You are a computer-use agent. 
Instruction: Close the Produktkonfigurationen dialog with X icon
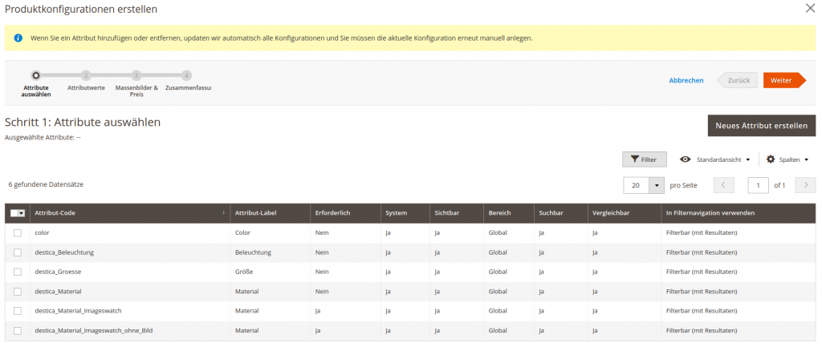pos(810,9)
